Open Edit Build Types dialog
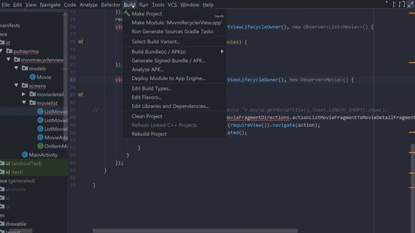This screenshot has height=233, width=415. (x=174, y=89)
